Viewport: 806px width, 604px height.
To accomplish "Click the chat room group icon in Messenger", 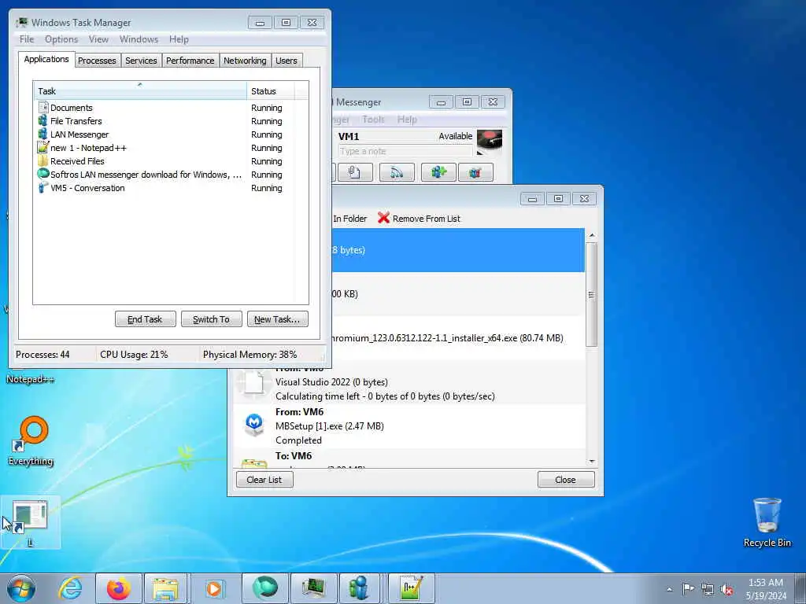I will point(475,172).
